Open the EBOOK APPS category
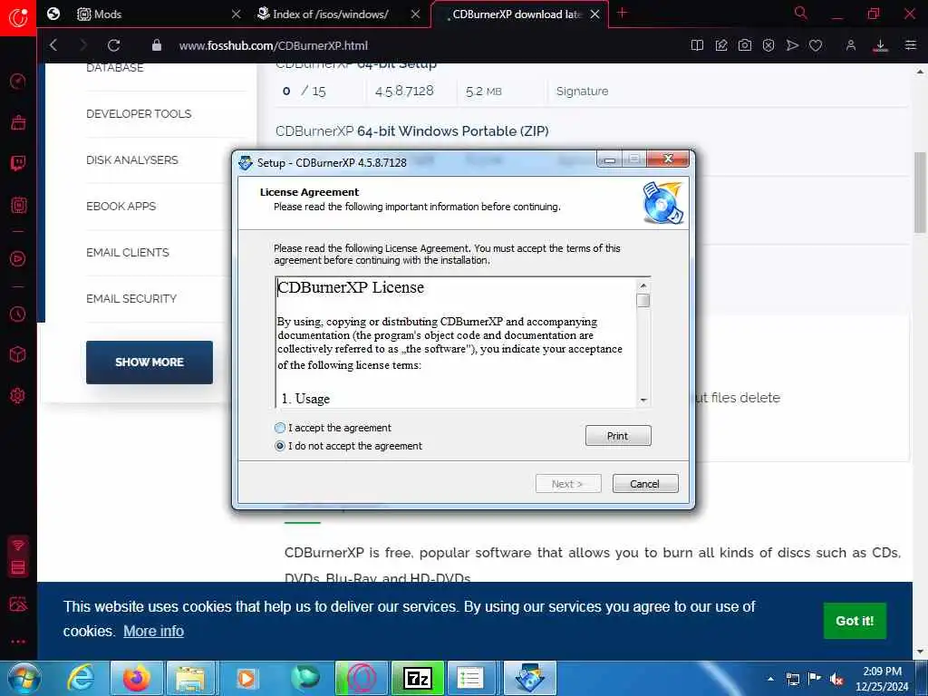This screenshot has width=928, height=696. pos(121,206)
